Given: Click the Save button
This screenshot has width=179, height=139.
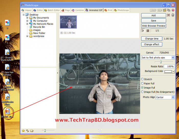Looking at the screenshot, I should 153,21.
